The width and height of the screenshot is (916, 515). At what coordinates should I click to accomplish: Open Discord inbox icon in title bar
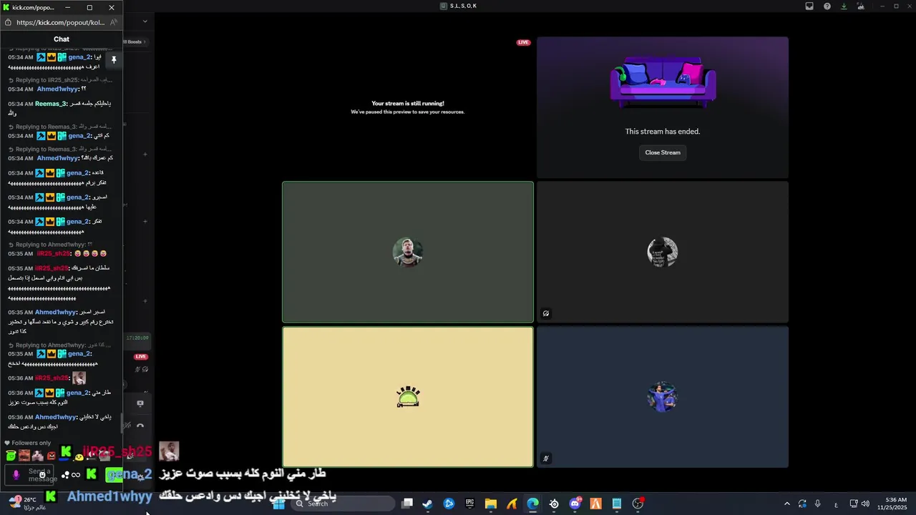coord(809,6)
